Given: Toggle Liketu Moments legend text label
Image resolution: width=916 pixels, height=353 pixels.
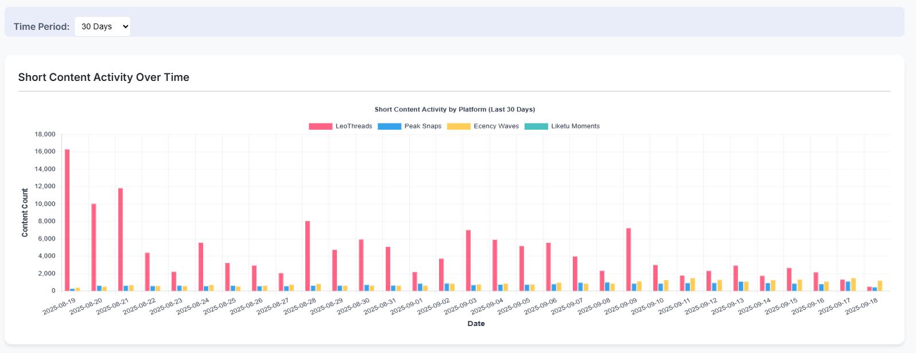Looking at the screenshot, I should (575, 126).
